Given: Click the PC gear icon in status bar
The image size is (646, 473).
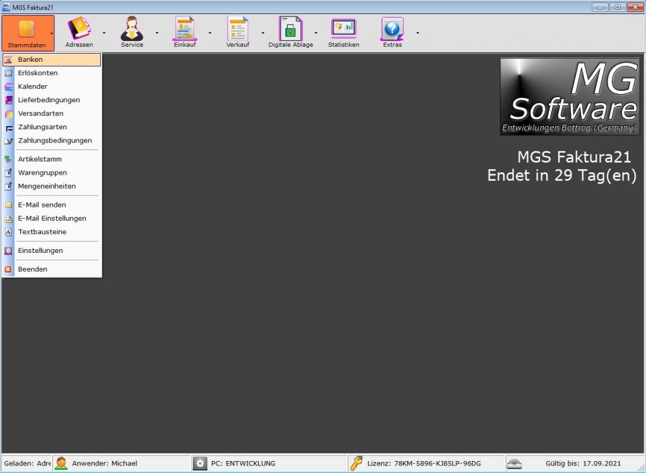Looking at the screenshot, I should [x=200, y=463].
